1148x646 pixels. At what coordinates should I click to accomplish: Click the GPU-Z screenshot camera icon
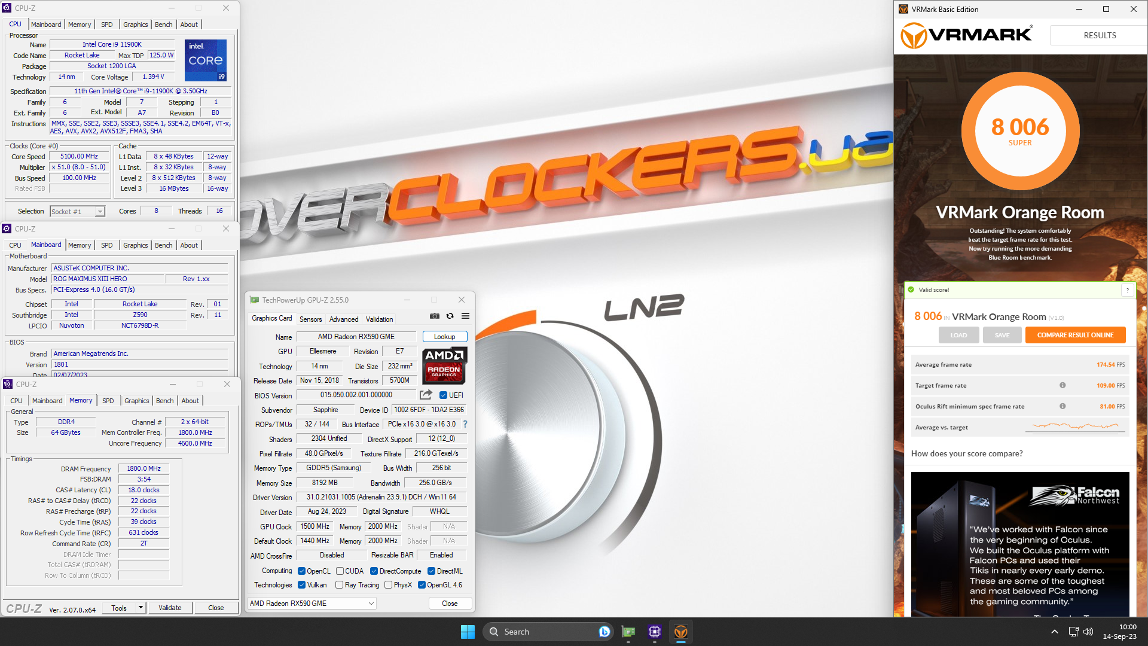(x=435, y=316)
